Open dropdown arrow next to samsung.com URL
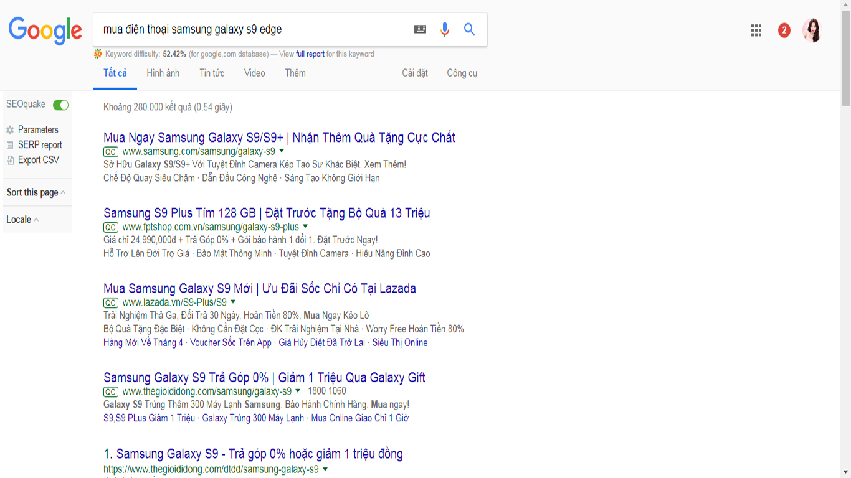 tap(282, 151)
